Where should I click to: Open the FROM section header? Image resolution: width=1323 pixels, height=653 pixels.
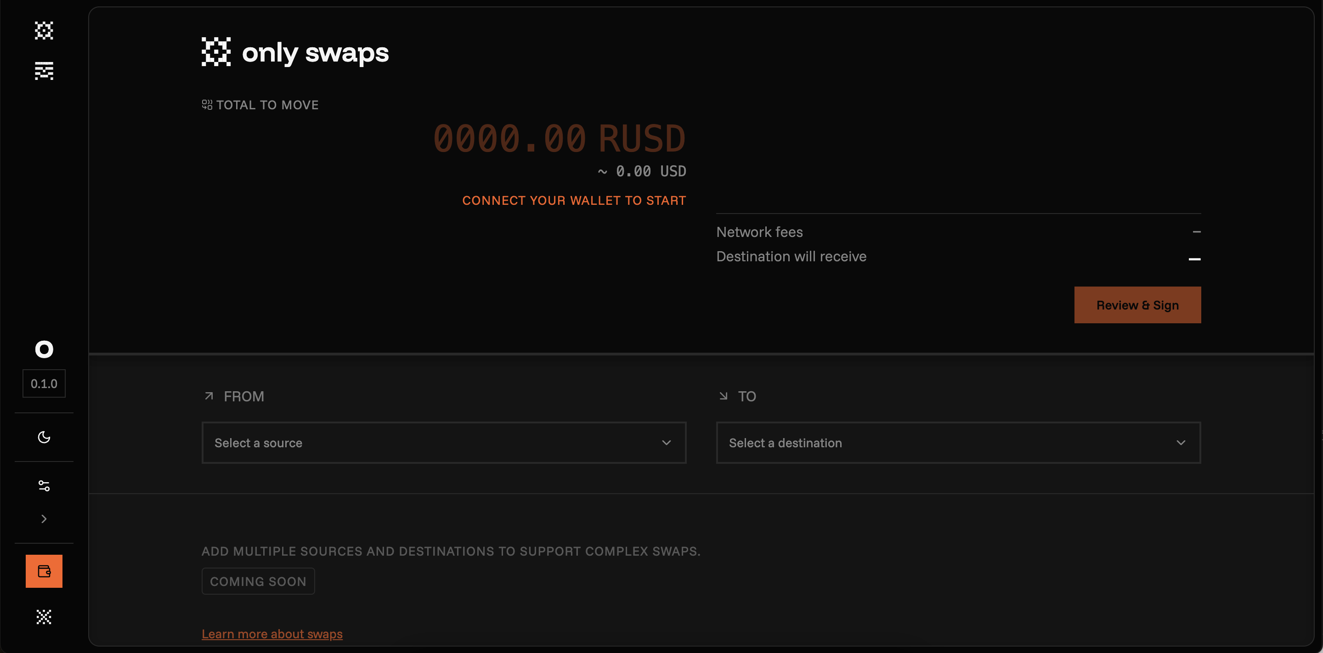(x=243, y=396)
